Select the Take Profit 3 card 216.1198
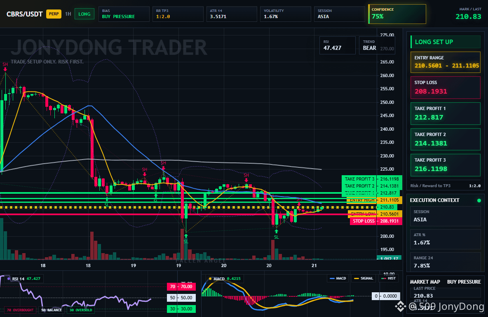This screenshot has width=488, height=317. click(446, 165)
